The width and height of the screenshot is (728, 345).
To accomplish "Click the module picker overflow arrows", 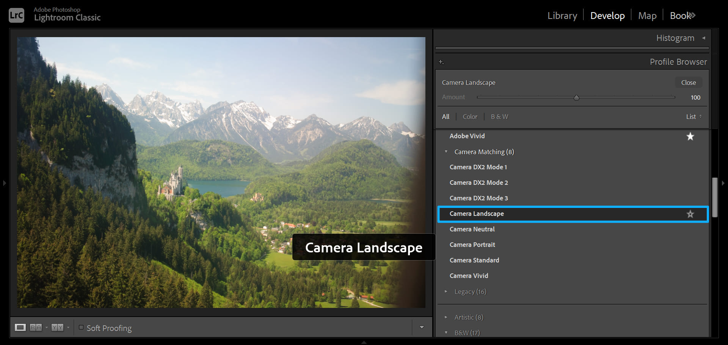I will point(692,16).
